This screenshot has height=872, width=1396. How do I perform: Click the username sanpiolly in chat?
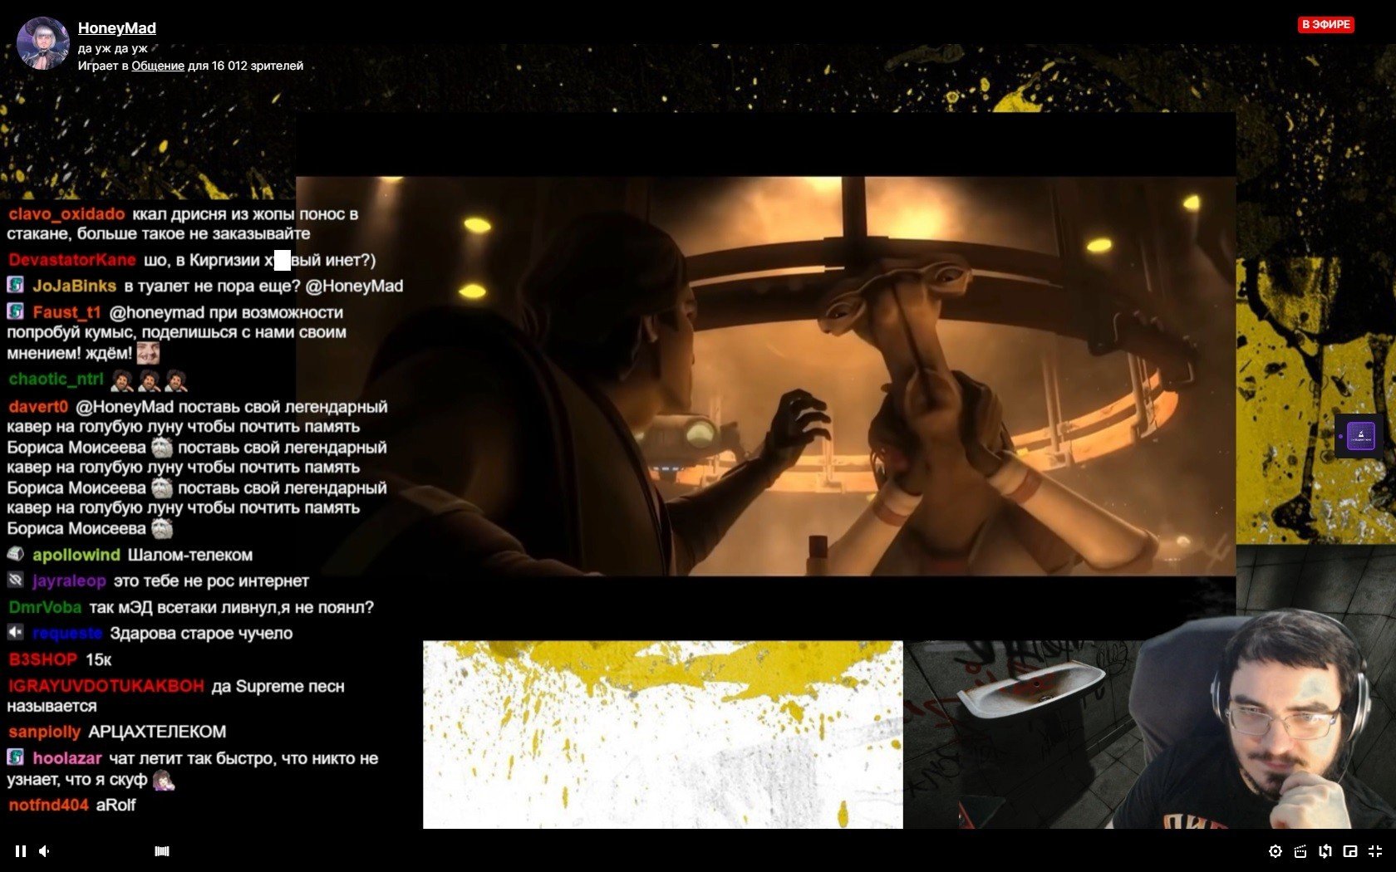[45, 732]
